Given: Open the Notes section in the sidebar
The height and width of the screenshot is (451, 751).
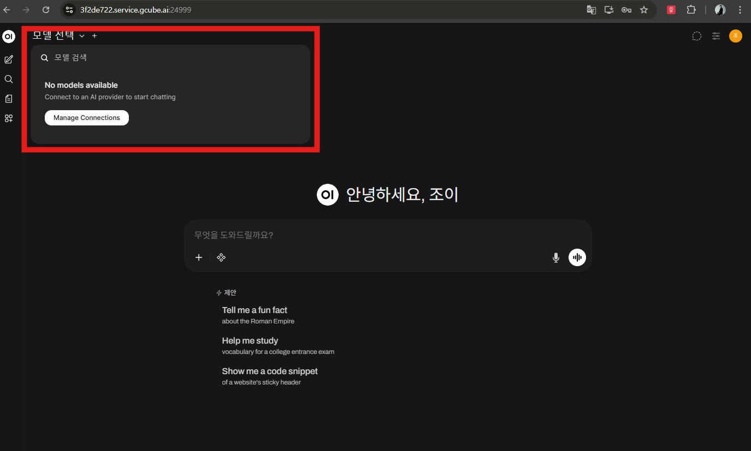Looking at the screenshot, I should 8,98.
